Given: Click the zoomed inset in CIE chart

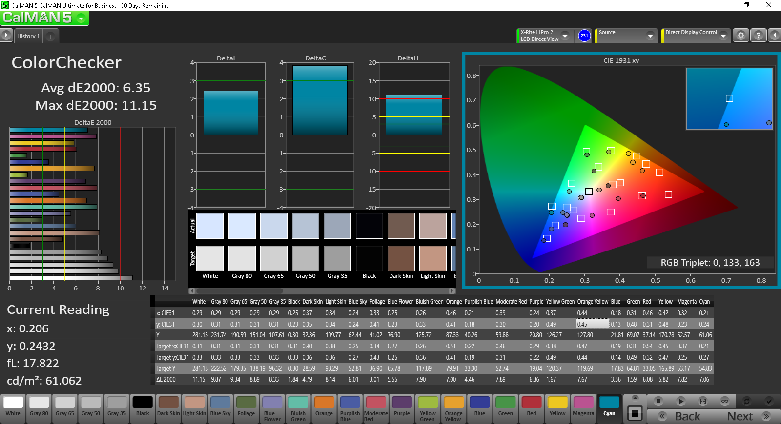Looking at the screenshot, I should [x=729, y=98].
